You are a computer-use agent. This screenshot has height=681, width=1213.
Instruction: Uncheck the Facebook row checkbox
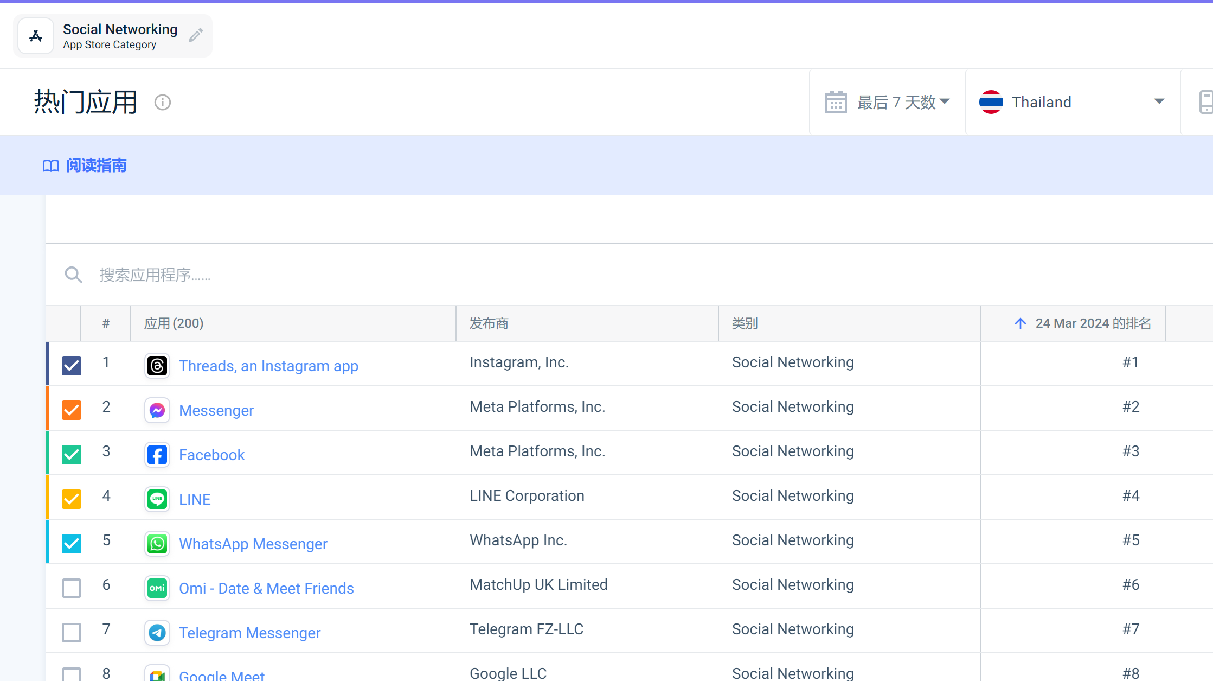click(x=72, y=455)
